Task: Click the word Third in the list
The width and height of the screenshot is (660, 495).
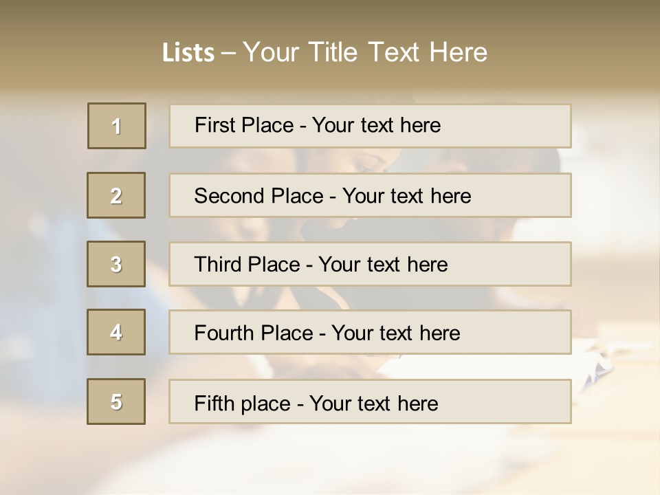Action: point(216,265)
